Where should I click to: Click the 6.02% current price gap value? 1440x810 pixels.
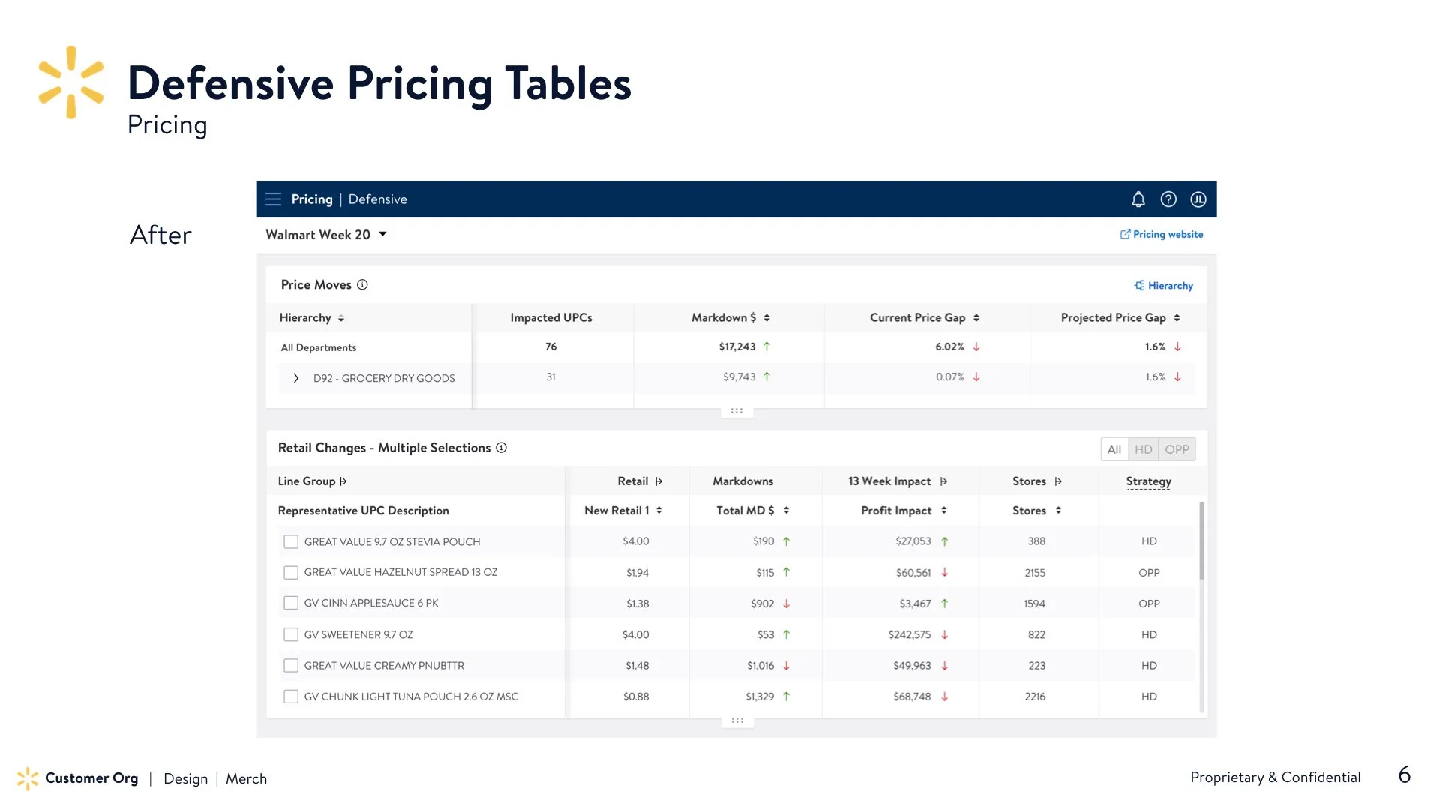[x=949, y=346]
